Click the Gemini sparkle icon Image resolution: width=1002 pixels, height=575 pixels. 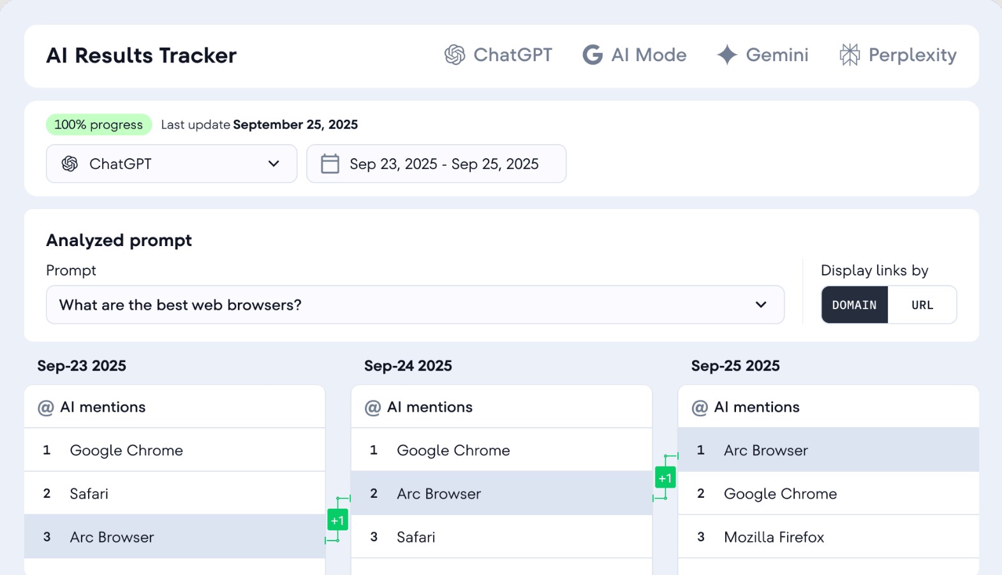coord(726,55)
